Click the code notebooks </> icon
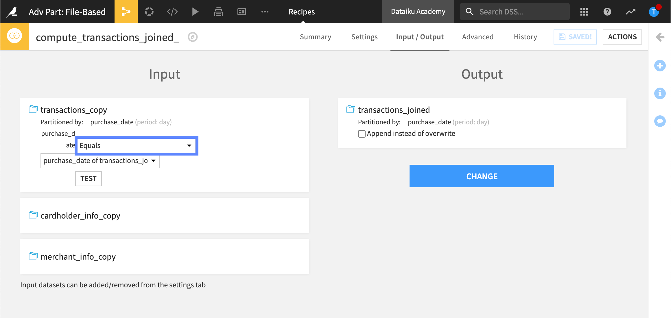 (x=172, y=12)
